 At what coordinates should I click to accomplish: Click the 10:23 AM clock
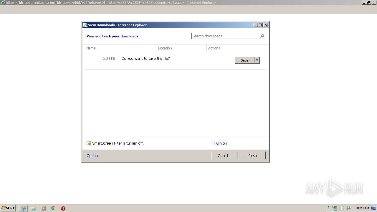(362, 208)
